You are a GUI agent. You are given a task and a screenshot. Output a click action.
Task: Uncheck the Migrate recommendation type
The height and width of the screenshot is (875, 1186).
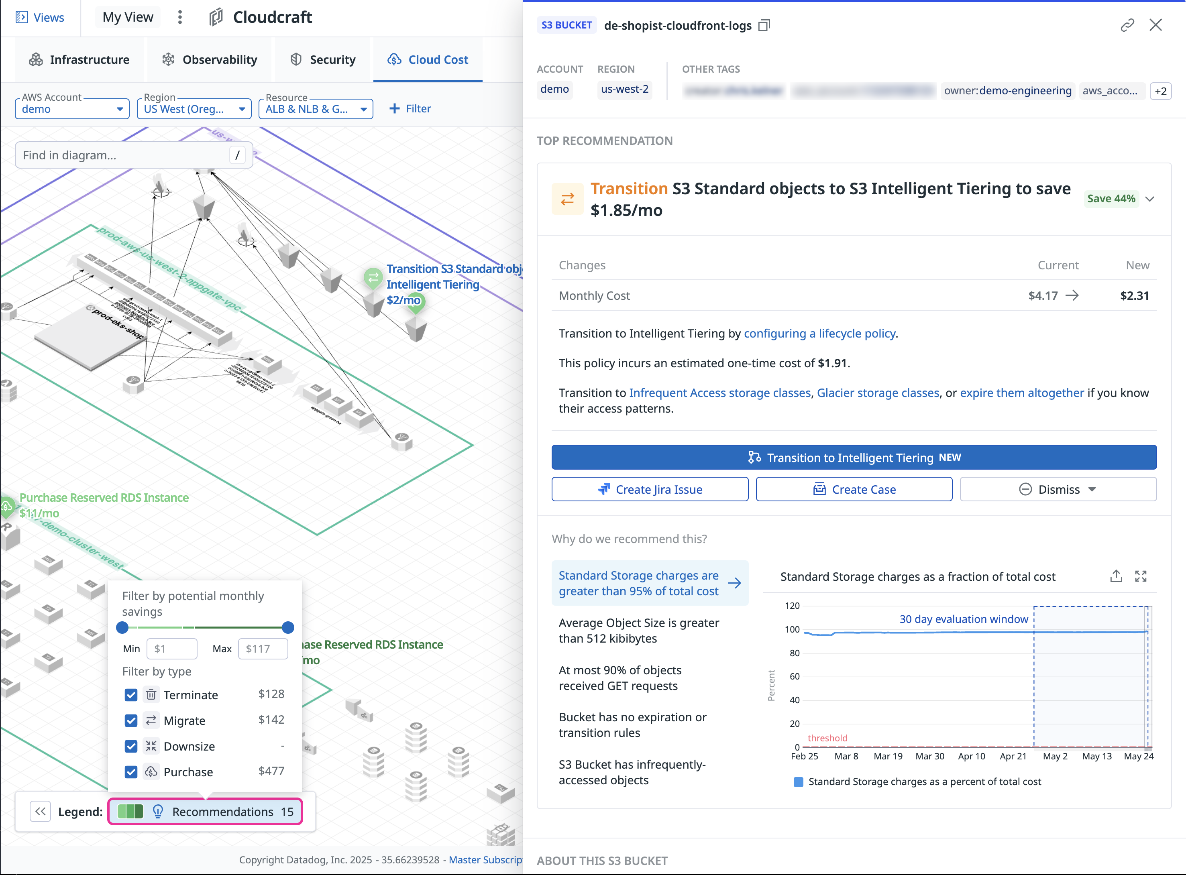pos(131,721)
